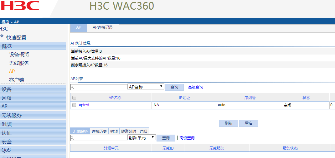This screenshot has height=158, width=335.
Task: Switch to the AP tab at top
Action: (x=79, y=28)
